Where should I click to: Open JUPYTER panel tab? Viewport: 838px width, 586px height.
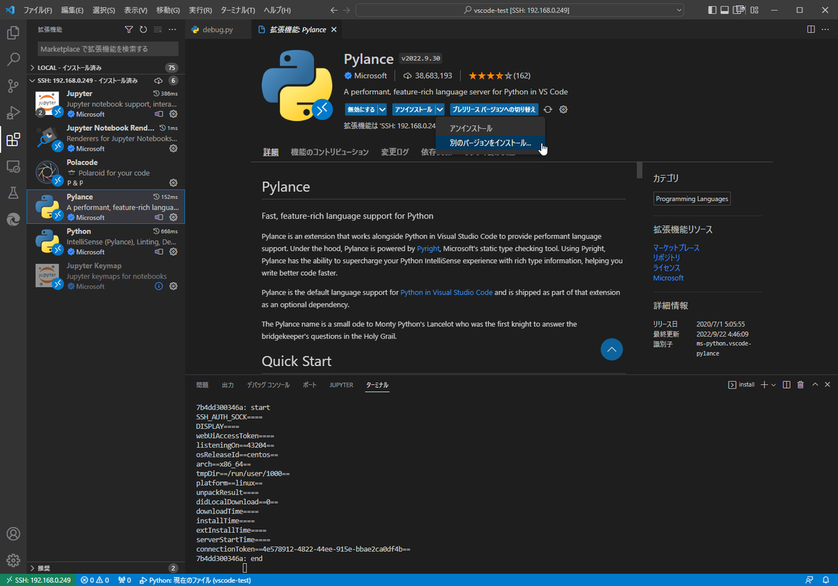(x=341, y=384)
